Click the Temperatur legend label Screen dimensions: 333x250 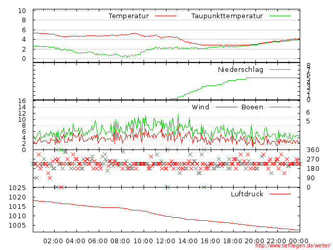pyautogui.click(x=129, y=16)
